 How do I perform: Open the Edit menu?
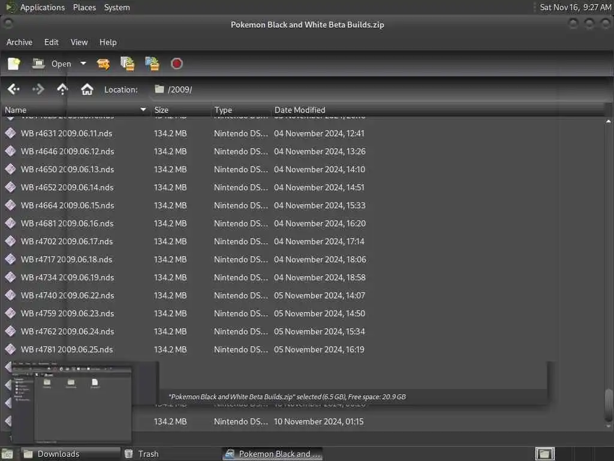[52, 42]
